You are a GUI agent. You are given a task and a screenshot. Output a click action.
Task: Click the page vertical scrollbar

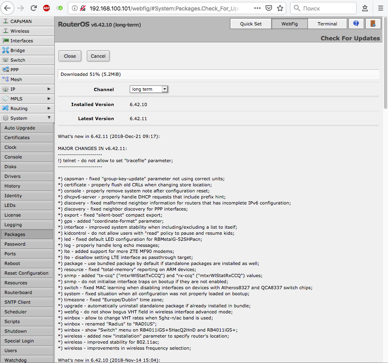click(385, 63)
